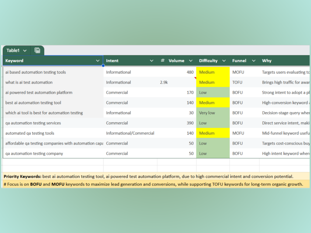The height and width of the screenshot is (233, 311).
Task: Click the red comment marker on the 2.9k cell
Action: point(195,78)
